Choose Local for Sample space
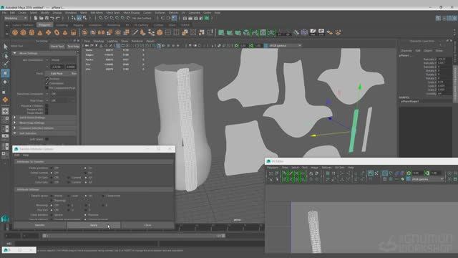This screenshot has width=458, height=258. coord(69,196)
